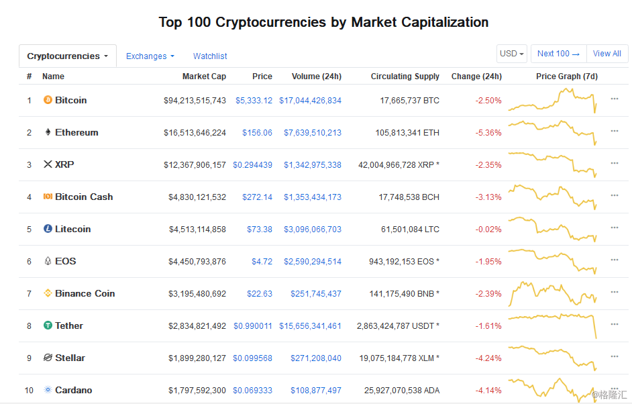Click the View All button
Image resolution: width=632 pixels, height=404 pixels.
click(607, 54)
